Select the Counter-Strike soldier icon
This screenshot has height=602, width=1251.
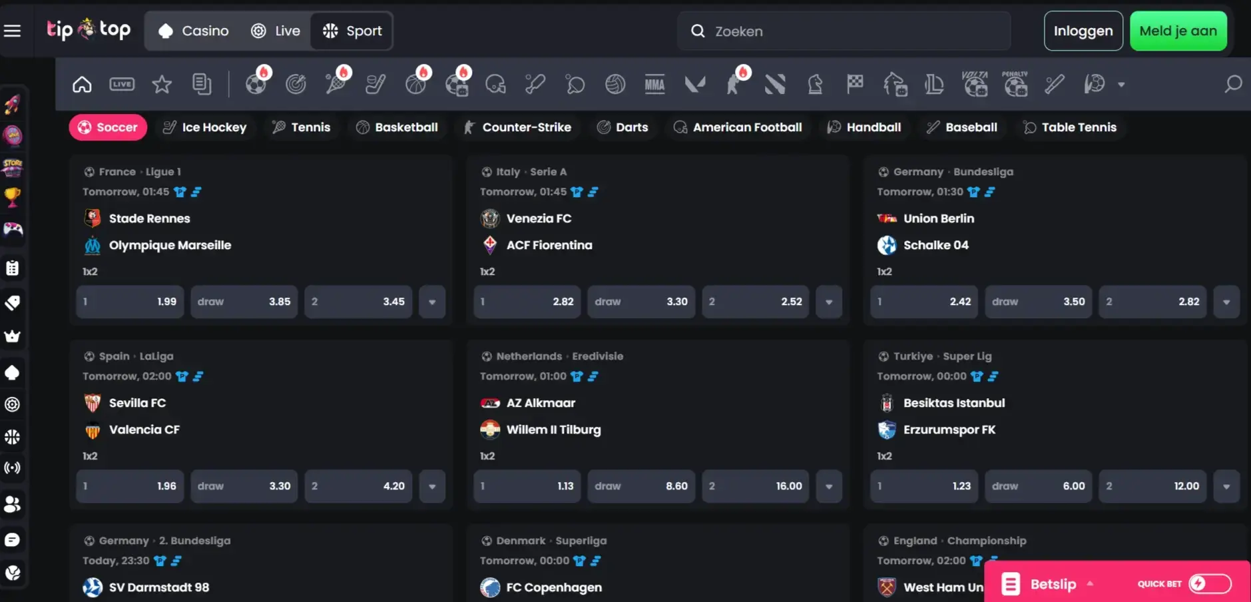tap(735, 85)
